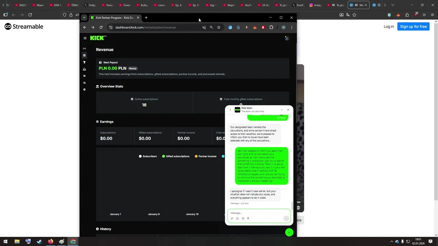Go back in the Kick browser window

[85, 27]
